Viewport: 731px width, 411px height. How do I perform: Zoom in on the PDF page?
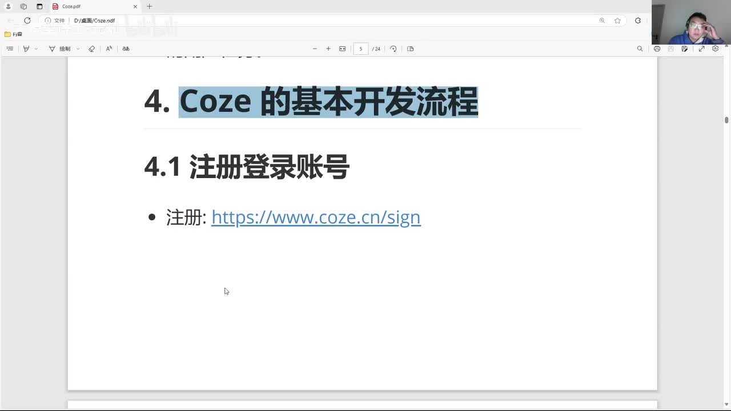[328, 49]
